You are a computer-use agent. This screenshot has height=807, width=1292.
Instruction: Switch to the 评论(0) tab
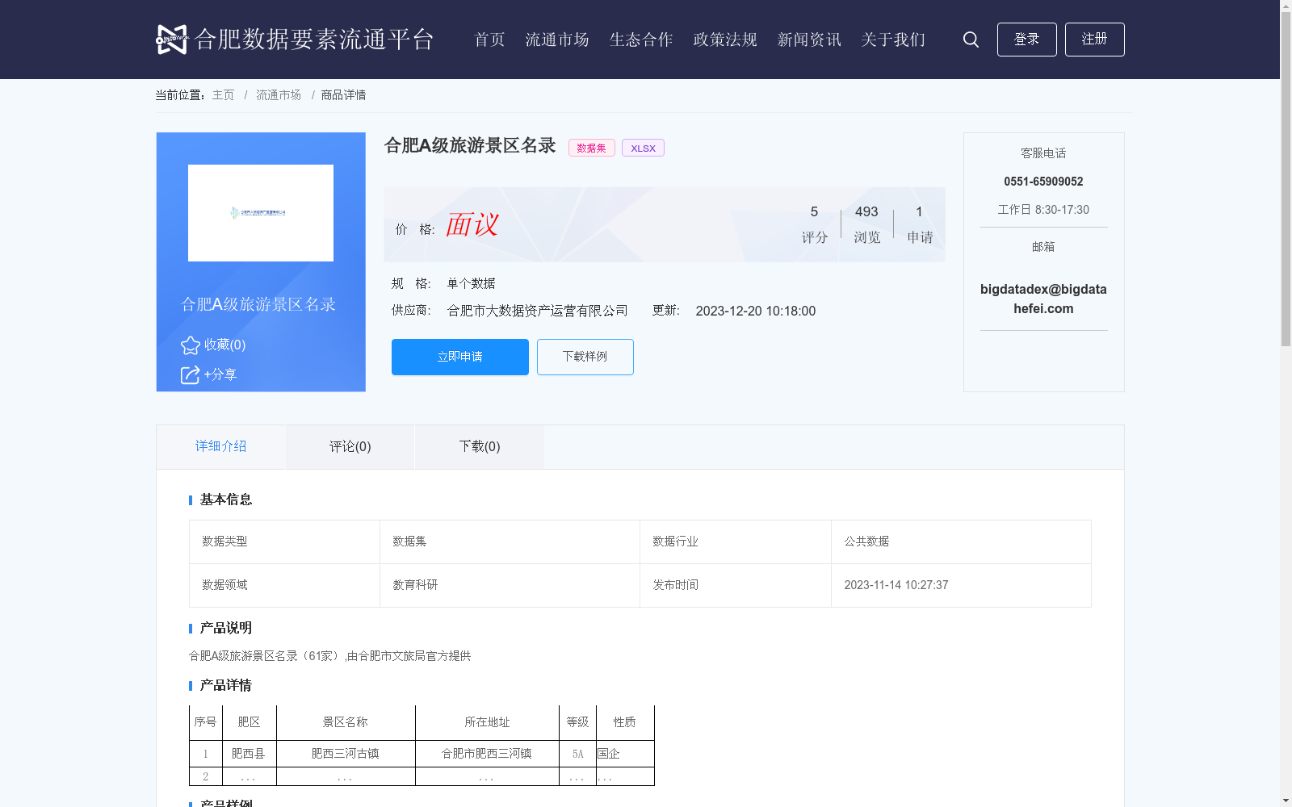349,446
